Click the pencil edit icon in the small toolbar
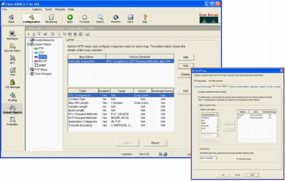 [x=46, y=34]
